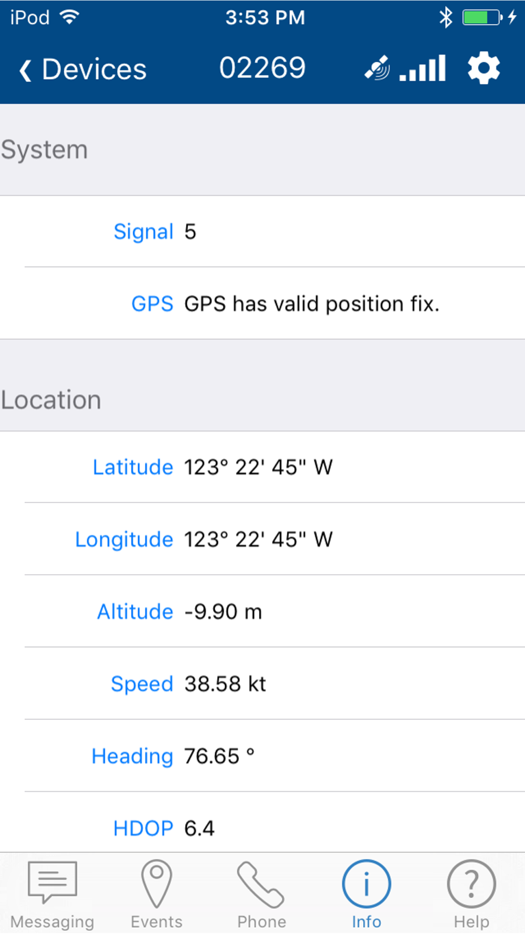The height and width of the screenshot is (934, 525).
Task: Select the GPS status row
Action: pos(262,304)
